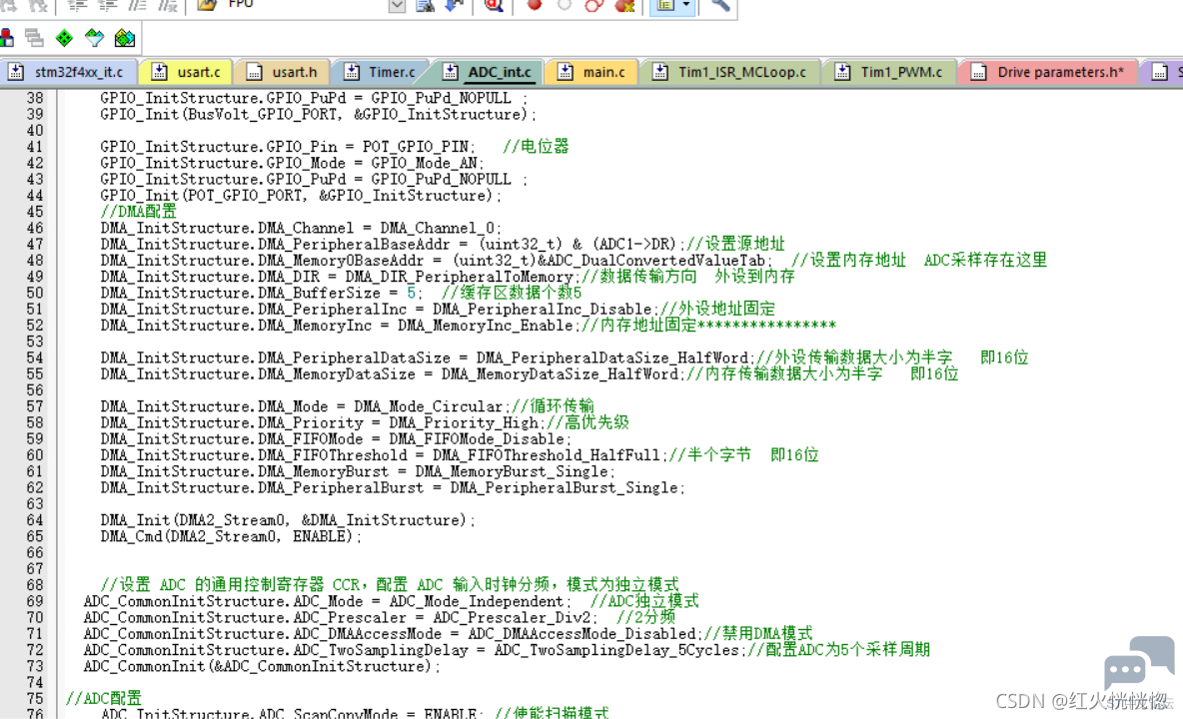The width and height of the screenshot is (1183, 719).
Task: Click 'DMA_Channel_0' on line 46
Action: 438,229
